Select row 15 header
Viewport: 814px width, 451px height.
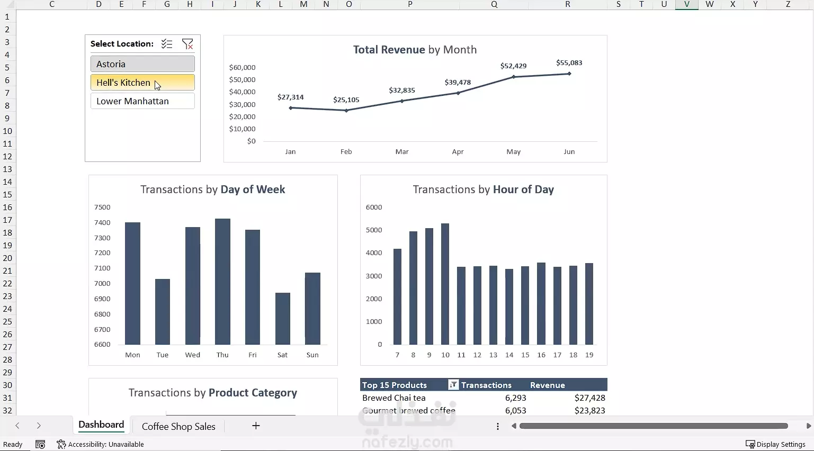tap(7, 194)
